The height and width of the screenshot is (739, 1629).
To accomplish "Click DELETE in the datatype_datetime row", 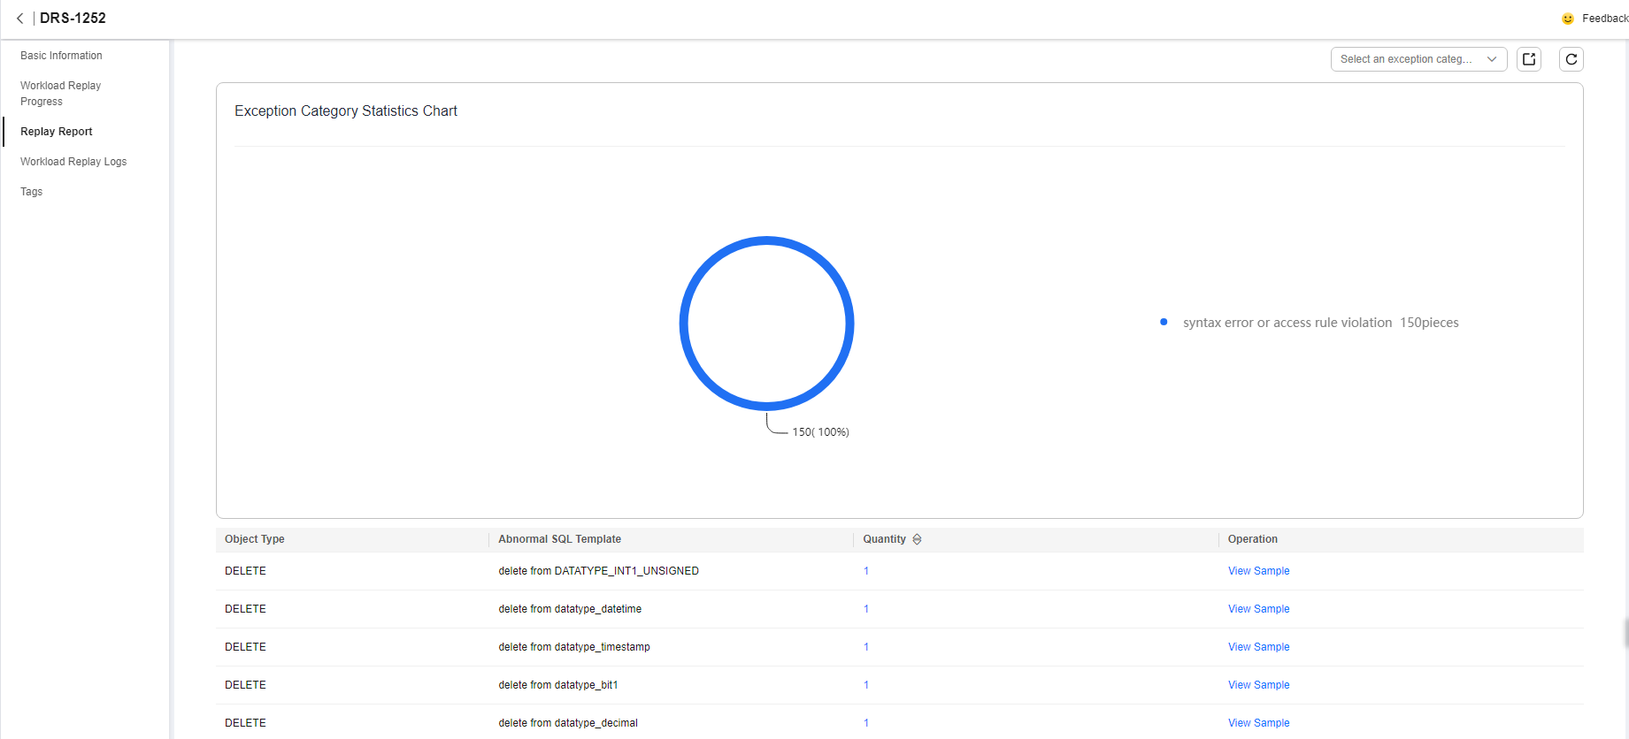I will (x=245, y=609).
